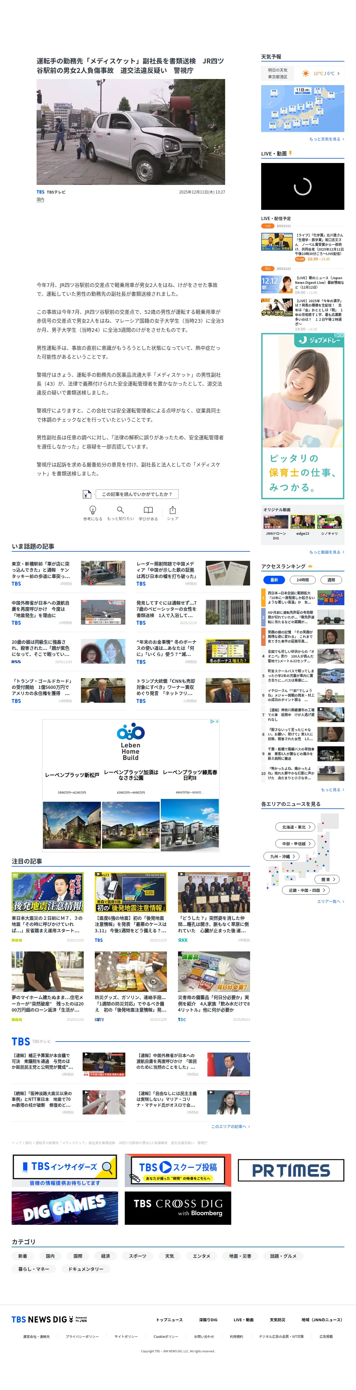Select the 地震・災害 category chip
The width and height of the screenshot is (356, 1390).
point(240,1256)
